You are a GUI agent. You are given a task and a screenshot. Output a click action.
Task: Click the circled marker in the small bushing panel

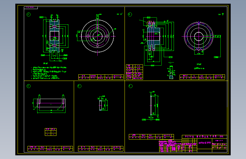[x=79, y=86]
